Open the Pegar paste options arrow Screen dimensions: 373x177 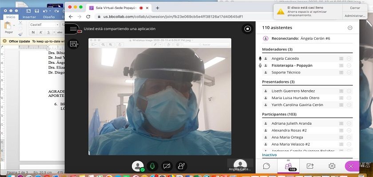coord(14,25)
